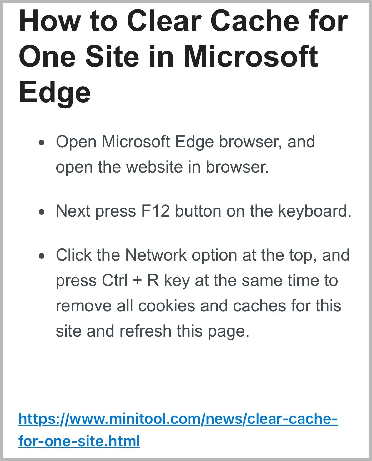Screen dimensions: 372x461
Task: Click 'One Site in' heading text
Action: pos(96,57)
